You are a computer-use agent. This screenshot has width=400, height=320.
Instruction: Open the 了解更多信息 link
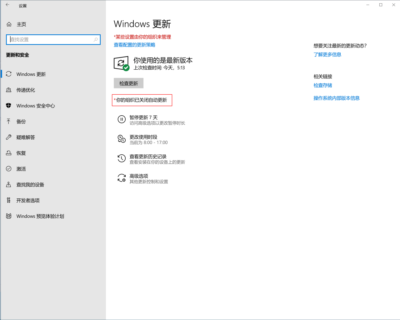pos(327,54)
